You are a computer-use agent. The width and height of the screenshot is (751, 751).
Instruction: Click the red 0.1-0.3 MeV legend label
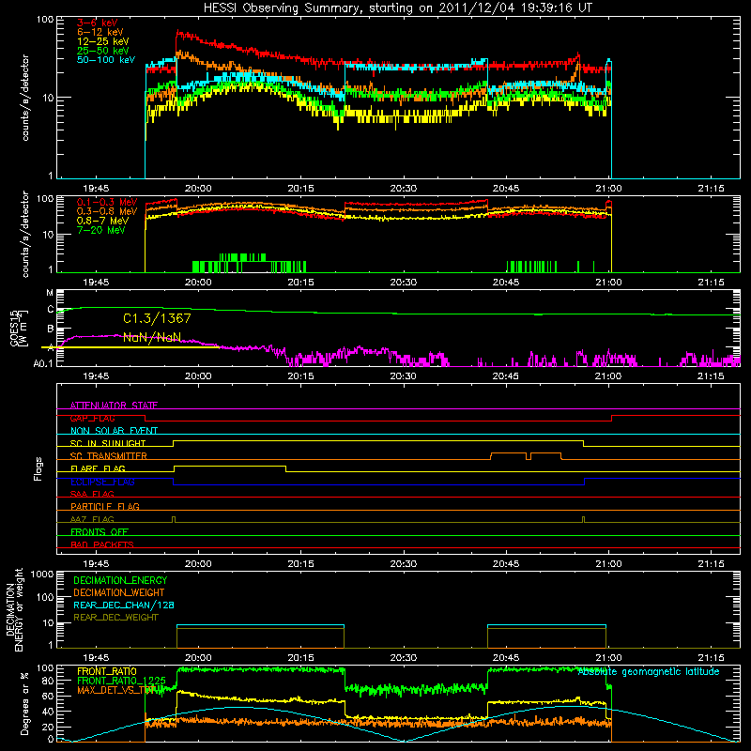pos(107,202)
